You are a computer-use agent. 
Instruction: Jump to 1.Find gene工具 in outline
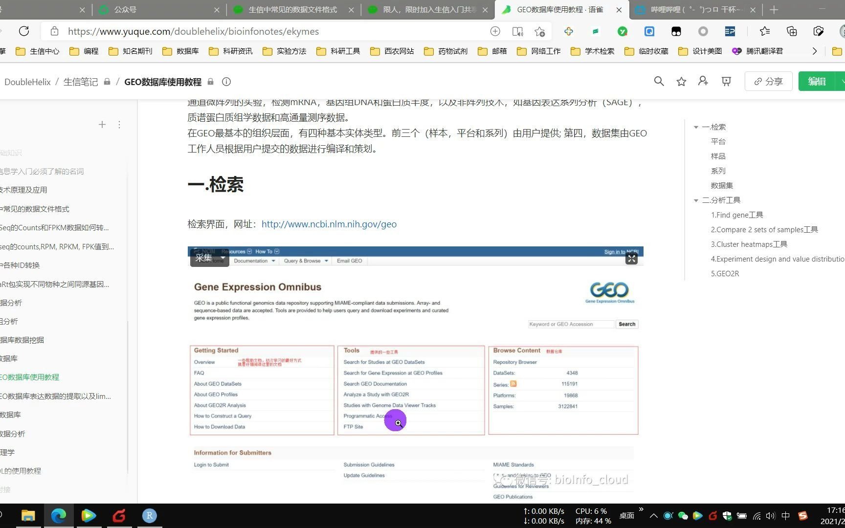pos(737,215)
